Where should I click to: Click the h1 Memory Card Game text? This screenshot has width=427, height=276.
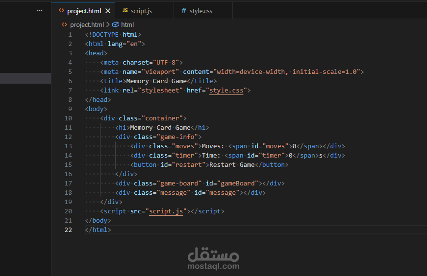click(x=160, y=128)
